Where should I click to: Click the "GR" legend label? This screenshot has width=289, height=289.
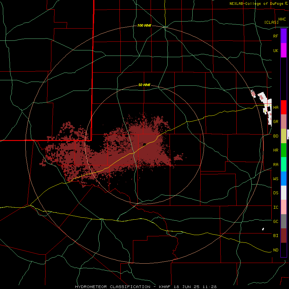point(276,122)
